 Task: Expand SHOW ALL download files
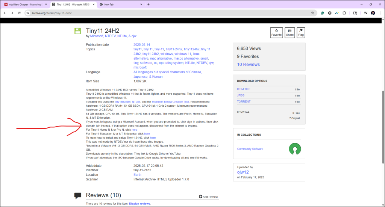click(243, 112)
